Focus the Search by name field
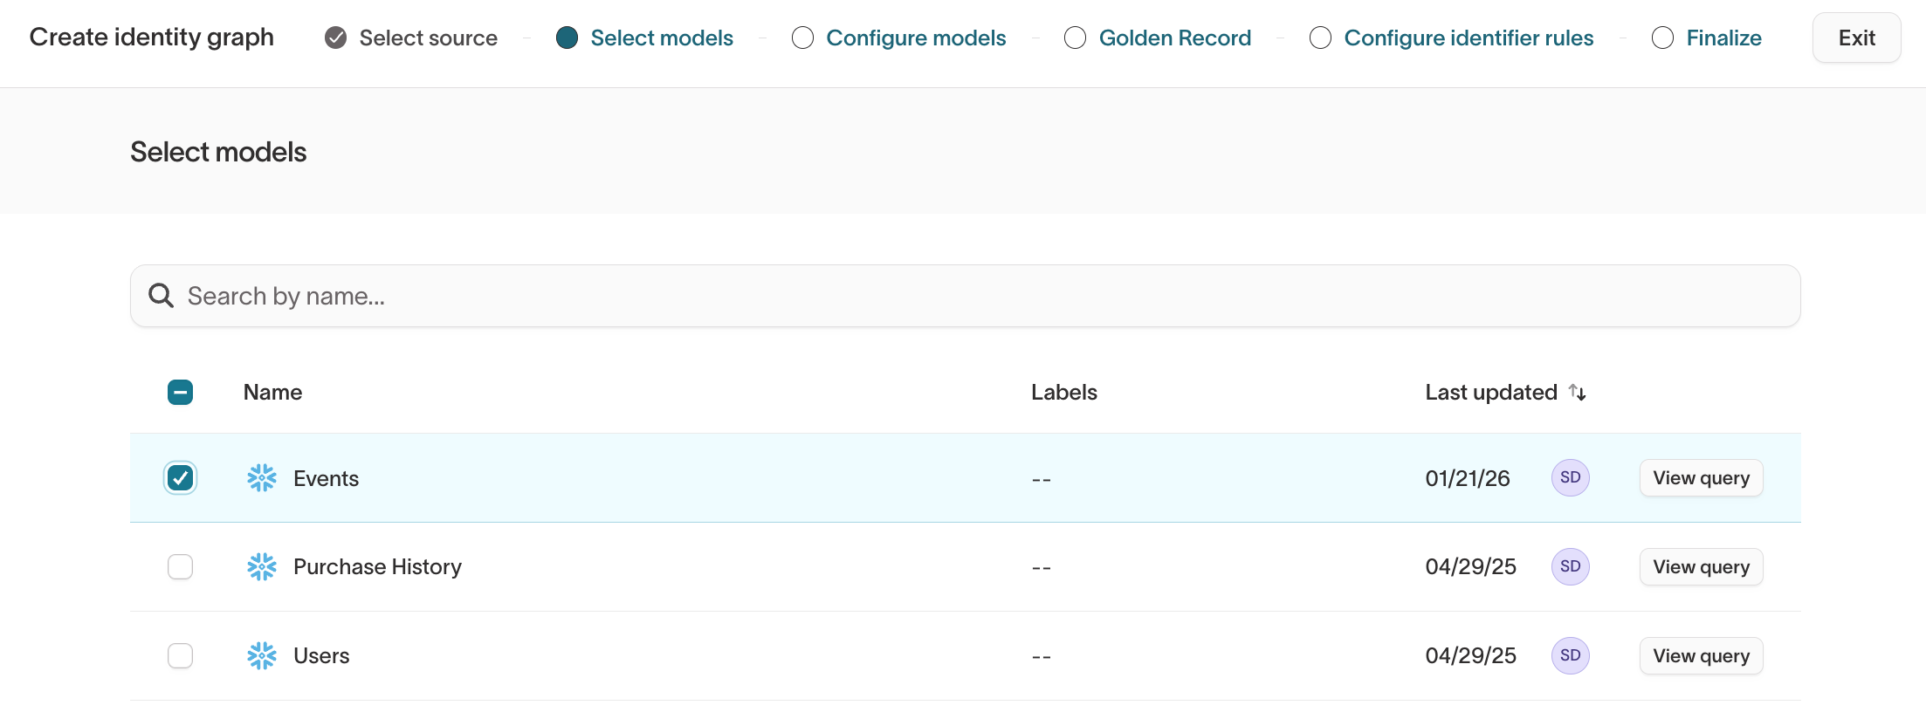The image size is (1926, 719). 960,296
